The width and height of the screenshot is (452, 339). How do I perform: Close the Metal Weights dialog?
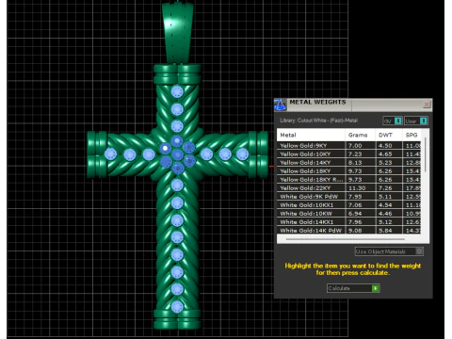coord(427,105)
